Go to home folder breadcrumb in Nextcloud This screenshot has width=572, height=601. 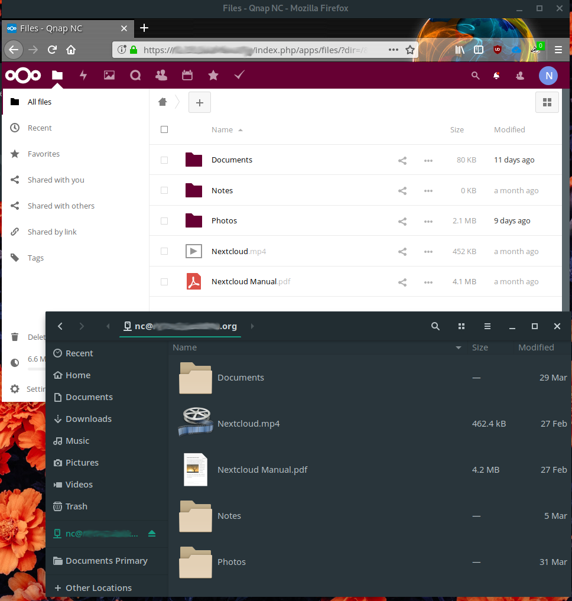point(162,102)
